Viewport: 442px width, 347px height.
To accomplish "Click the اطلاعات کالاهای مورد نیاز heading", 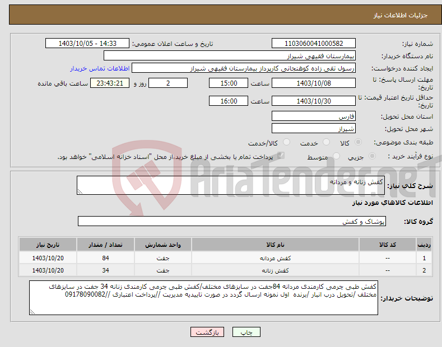I will pyautogui.click(x=392, y=203).
